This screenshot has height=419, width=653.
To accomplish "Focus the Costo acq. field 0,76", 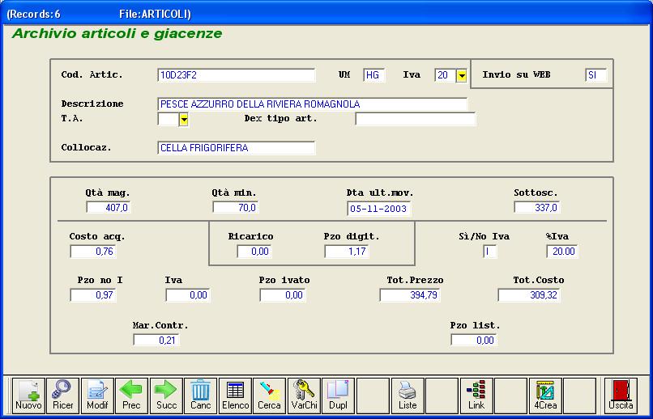I will pyautogui.click(x=93, y=252).
